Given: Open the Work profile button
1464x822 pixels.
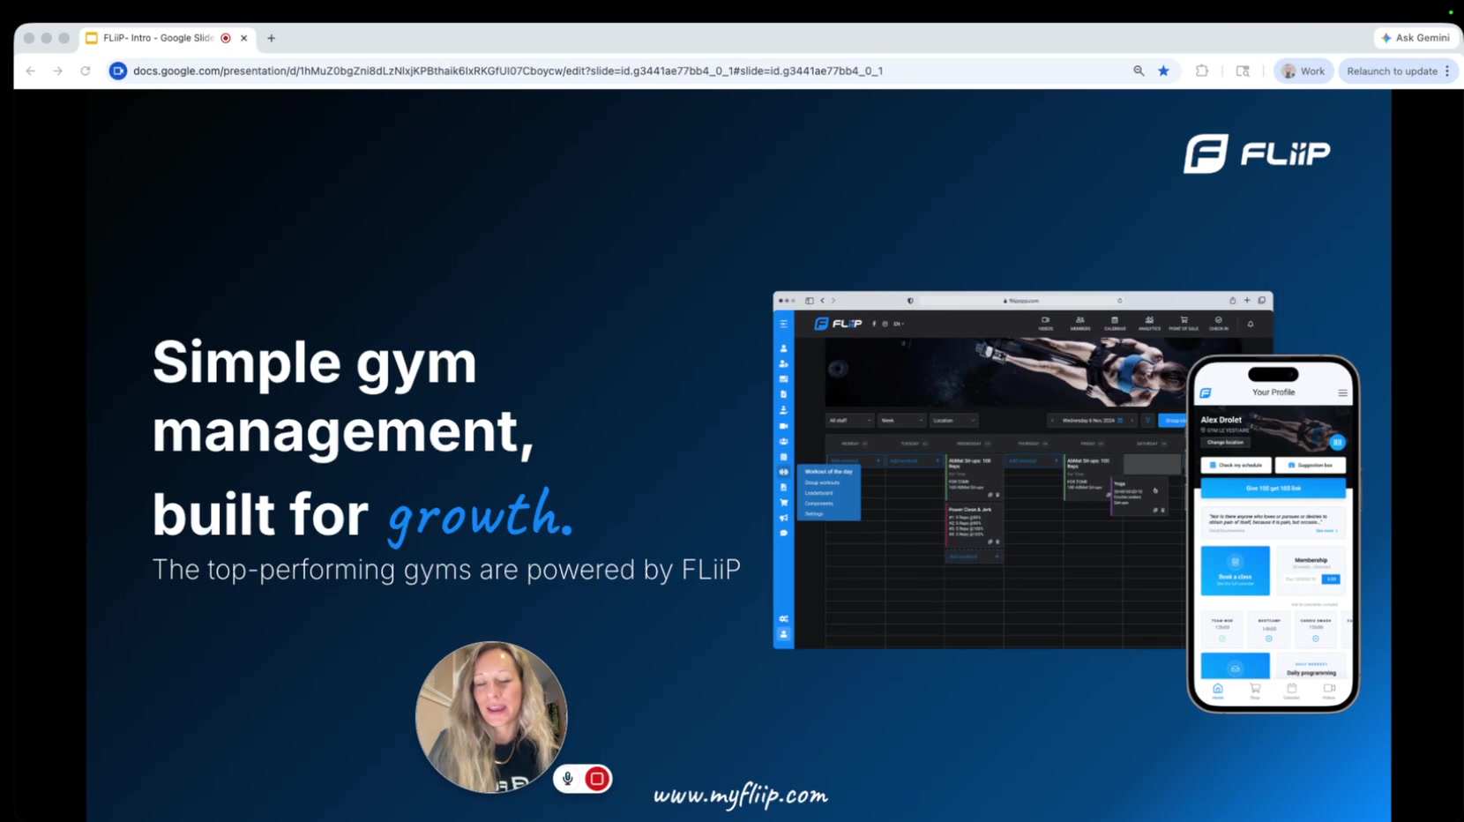Looking at the screenshot, I should (1303, 71).
